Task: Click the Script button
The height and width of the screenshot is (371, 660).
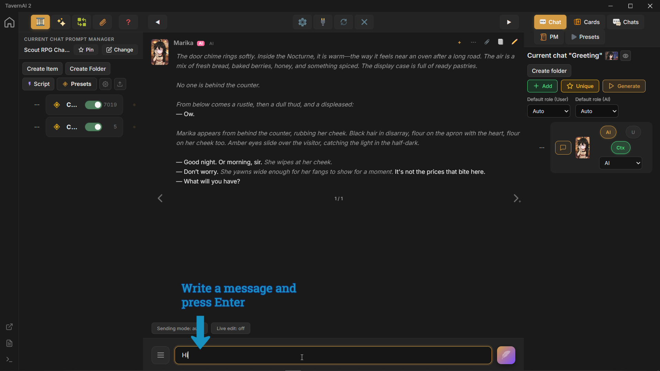Action: (38, 84)
